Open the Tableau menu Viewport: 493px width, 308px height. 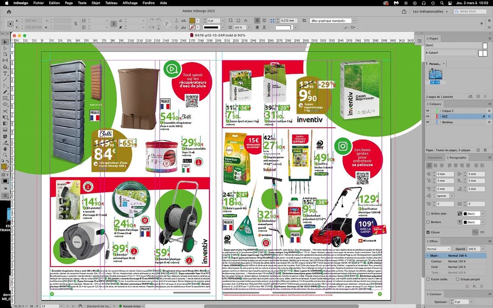coord(111,3)
